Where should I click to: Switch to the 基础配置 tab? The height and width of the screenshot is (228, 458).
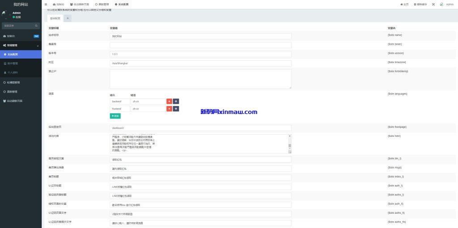coord(55,18)
